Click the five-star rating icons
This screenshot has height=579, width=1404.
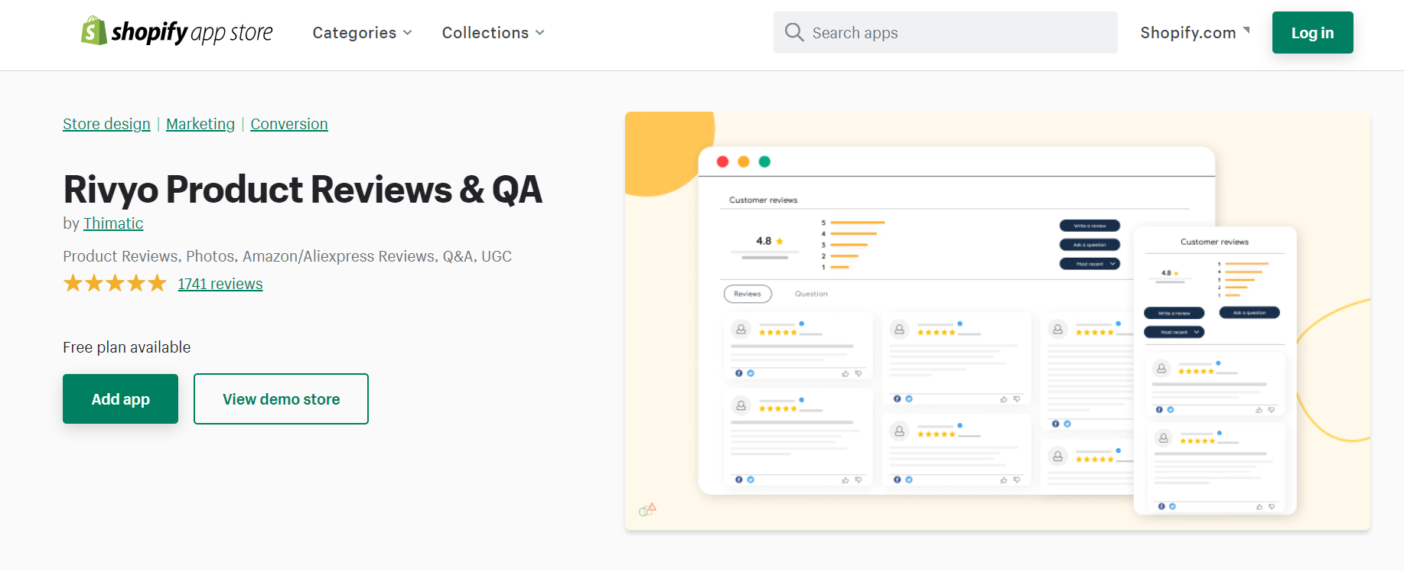pos(115,284)
